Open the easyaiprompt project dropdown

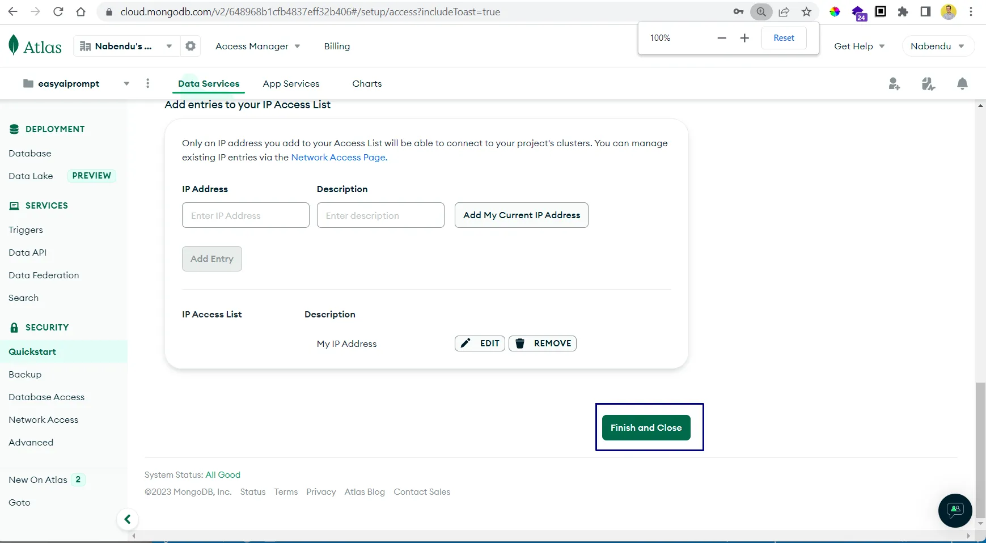[x=76, y=83]
